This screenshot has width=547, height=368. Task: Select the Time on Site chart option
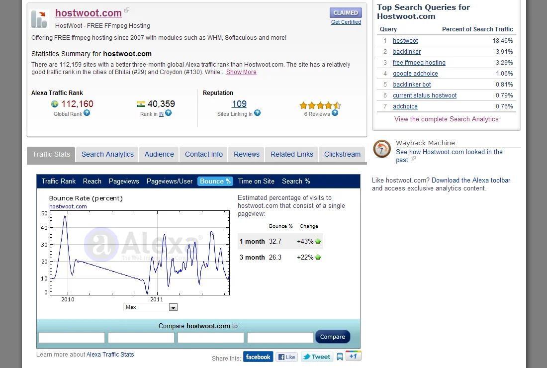pos(256,181)
